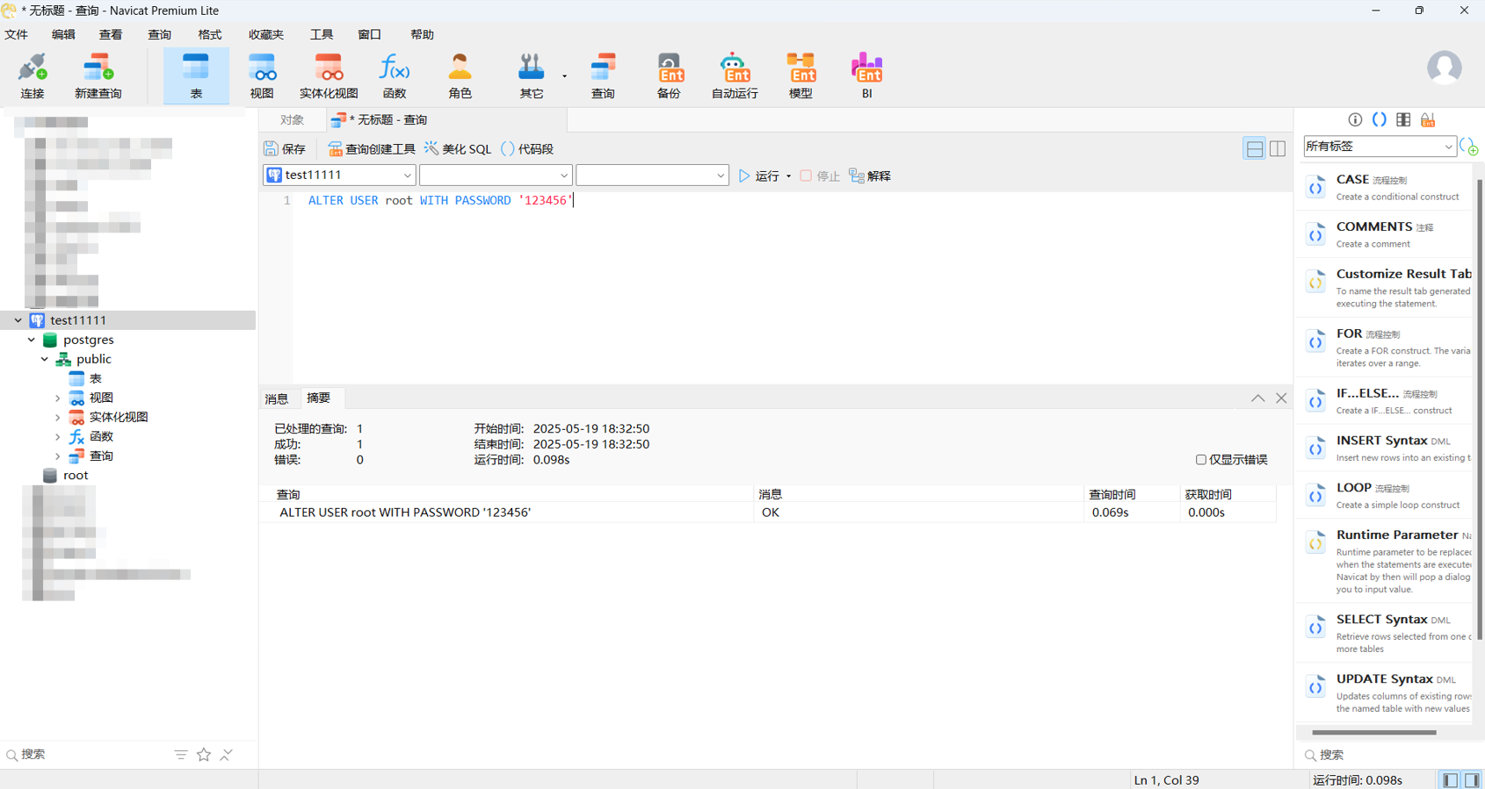Close the result pane
The height and width of the screenshot is (789, 1485).
click(x=1281, y=398)
